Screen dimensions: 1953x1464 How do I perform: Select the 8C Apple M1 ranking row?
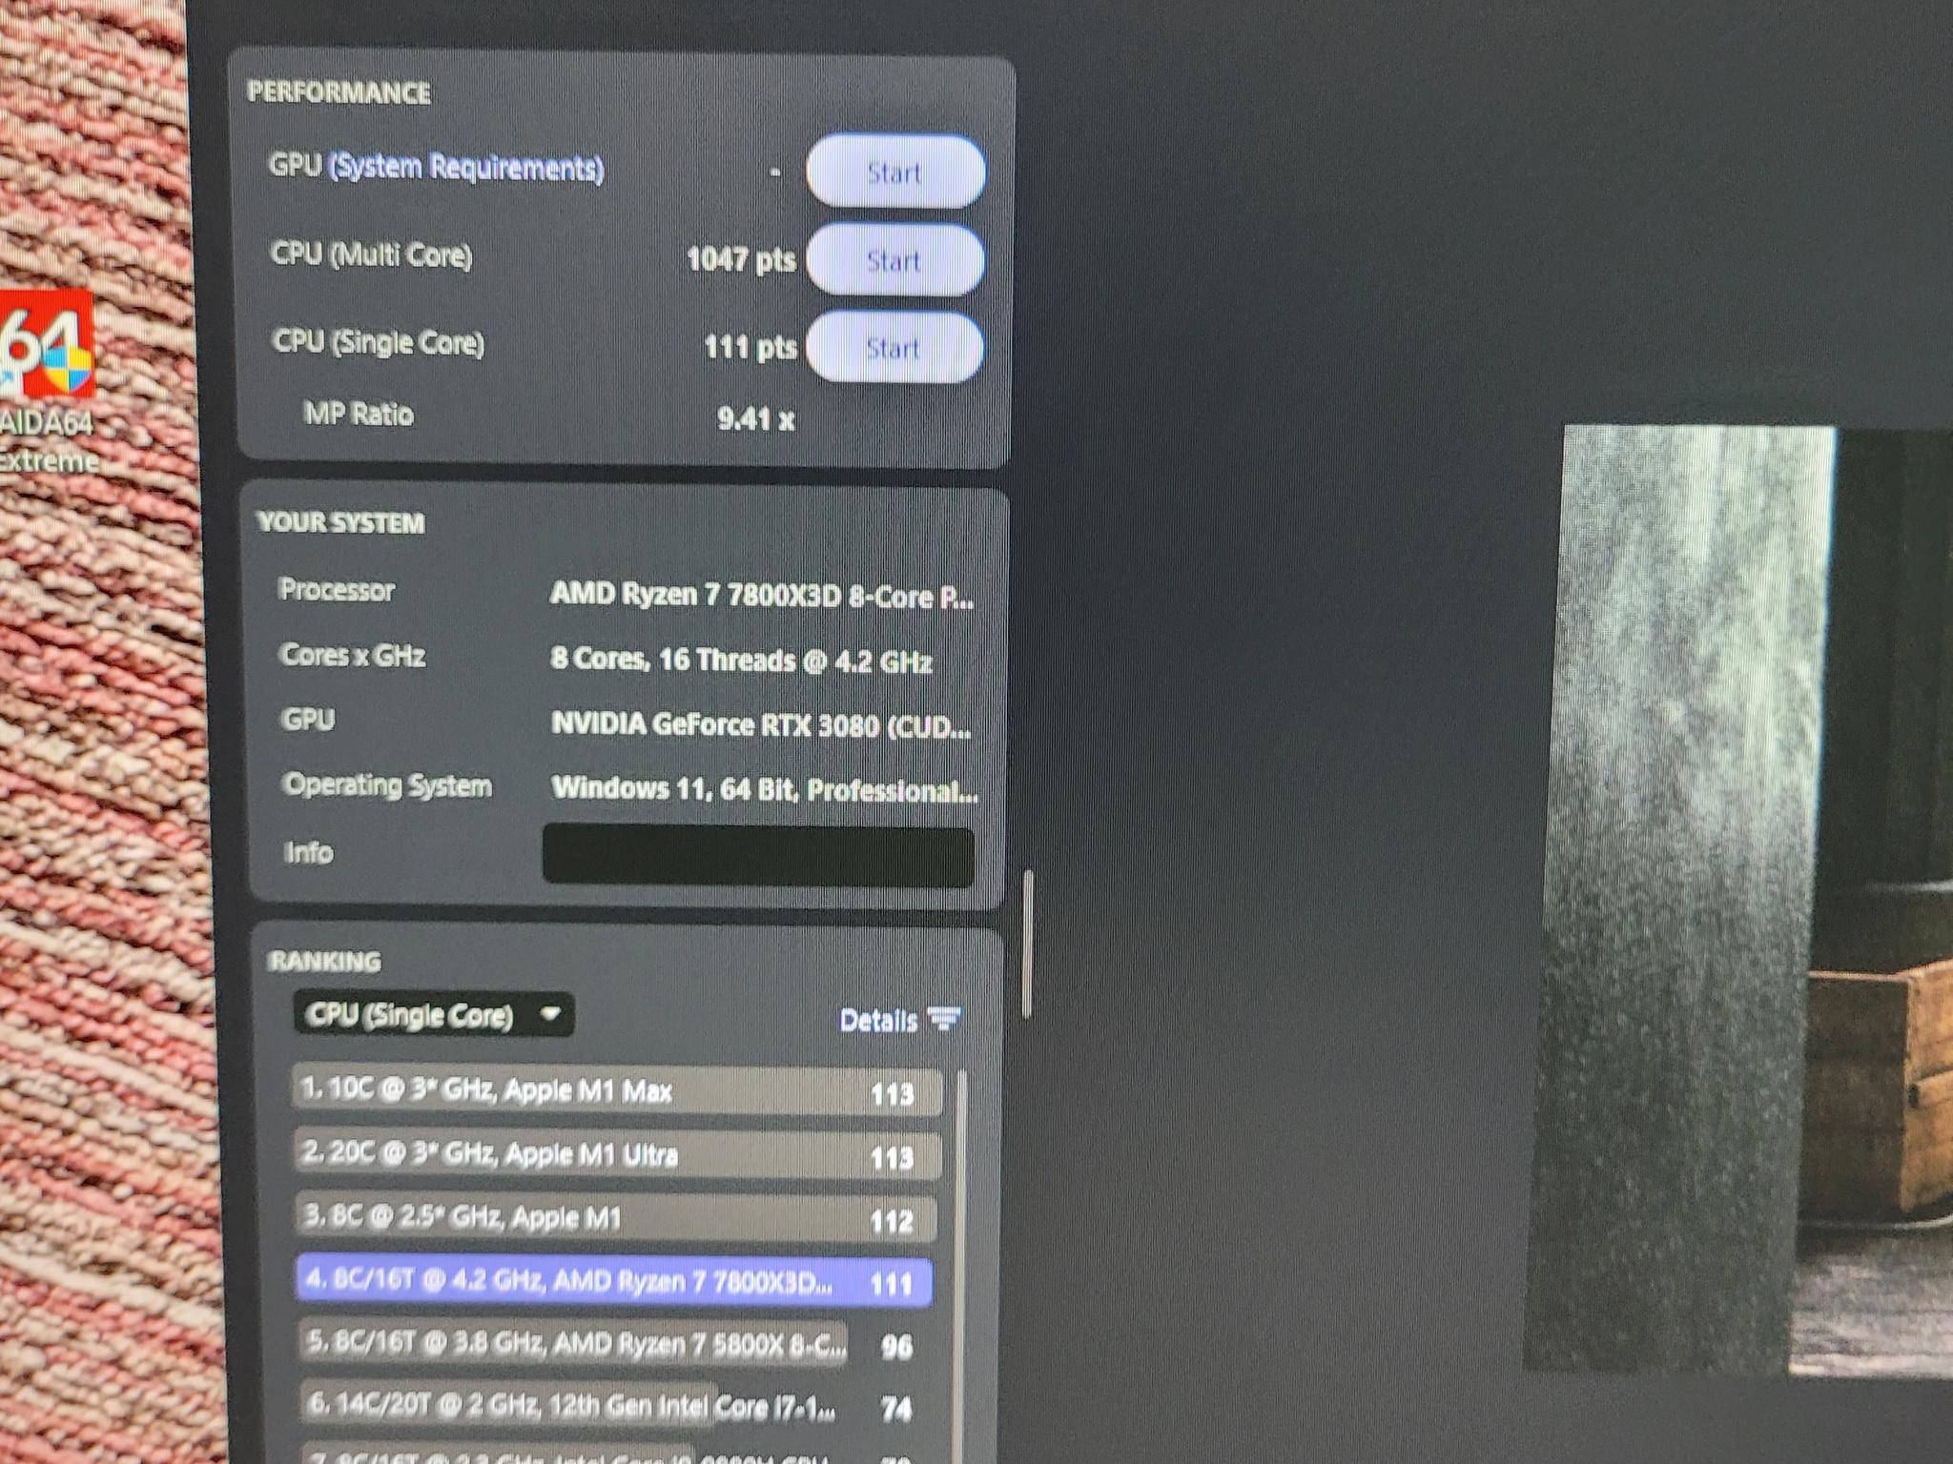click(614, 1218)
